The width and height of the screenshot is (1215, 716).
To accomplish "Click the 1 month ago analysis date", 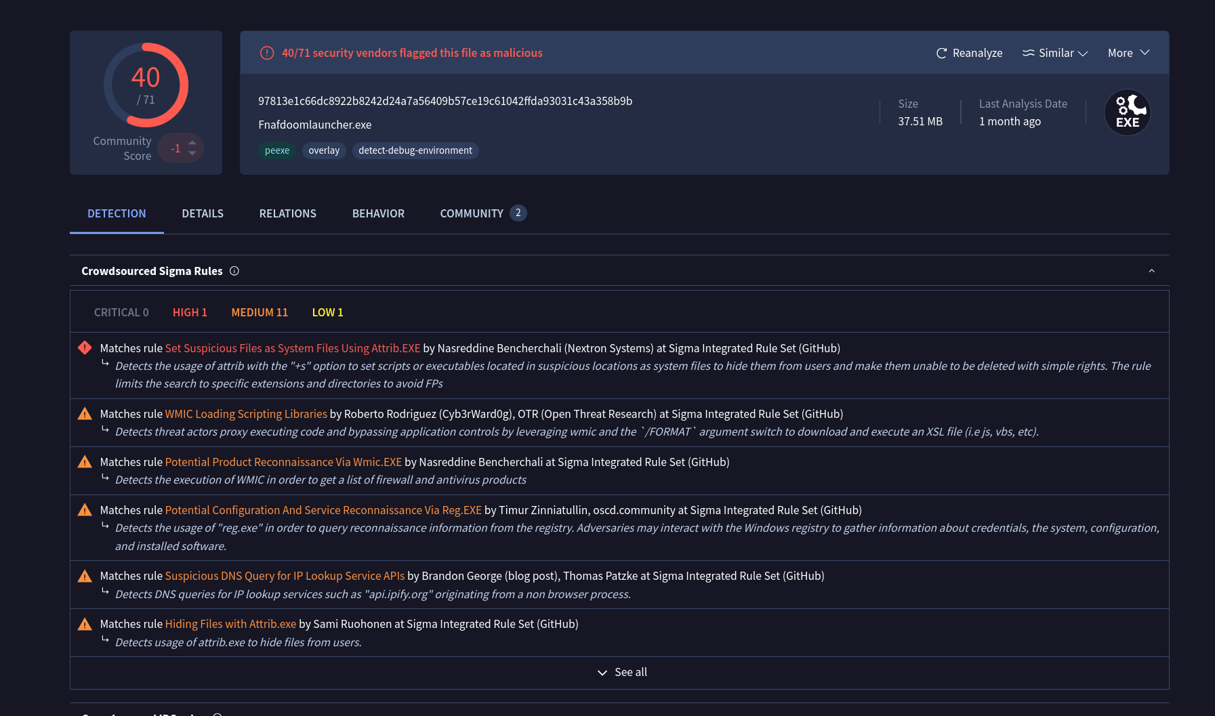I will (1010, 121).
